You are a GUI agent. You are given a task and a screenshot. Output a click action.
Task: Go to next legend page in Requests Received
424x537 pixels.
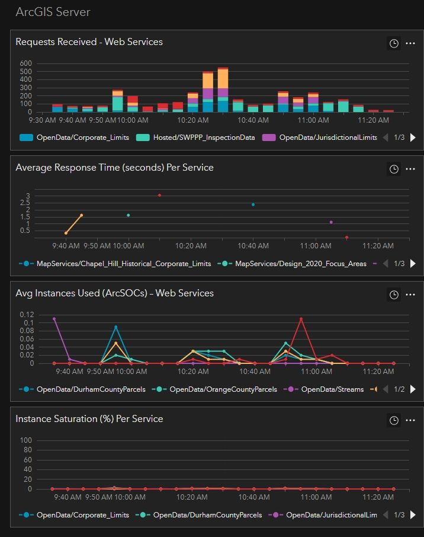(x=413, y=138)
